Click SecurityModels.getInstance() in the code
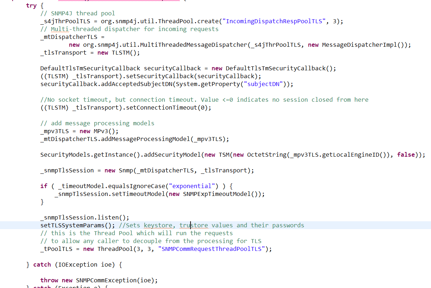The image size is (431, 288). coord(90,155)
